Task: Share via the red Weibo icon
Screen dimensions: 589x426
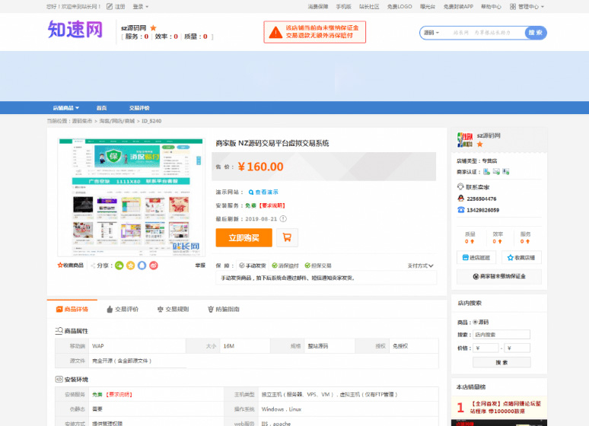Action: (x=154, y=265)
